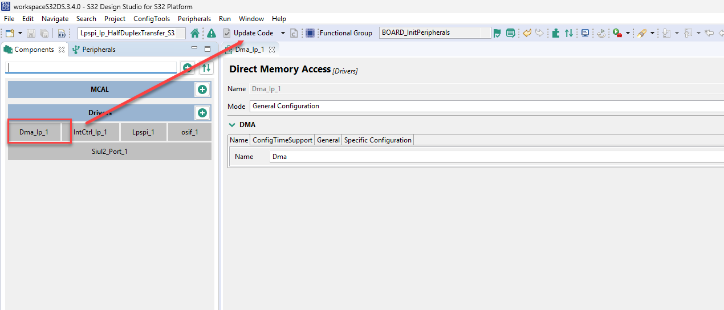Click the blue monitor icon in toolbar
The height and width of the screenshot is (310, 724).
point(585,33)
